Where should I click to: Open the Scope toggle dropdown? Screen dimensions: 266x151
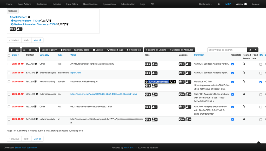coord(49,50)
